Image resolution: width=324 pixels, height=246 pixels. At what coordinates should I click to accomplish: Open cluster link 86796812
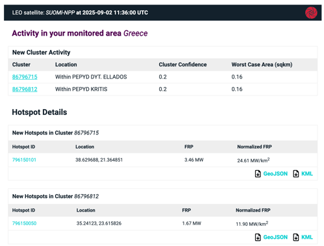coord(25,89)
